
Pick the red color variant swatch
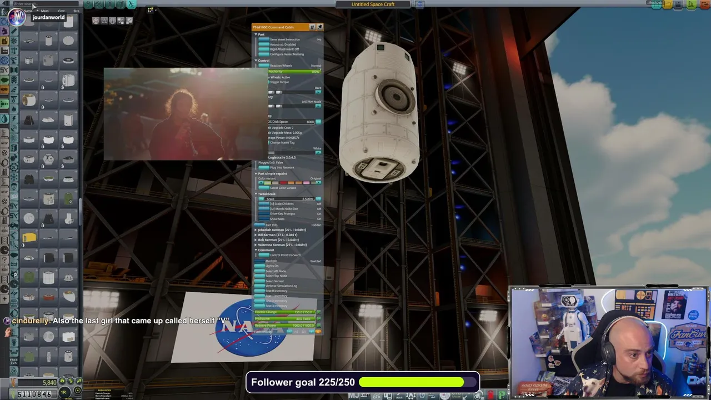point(283,182)
